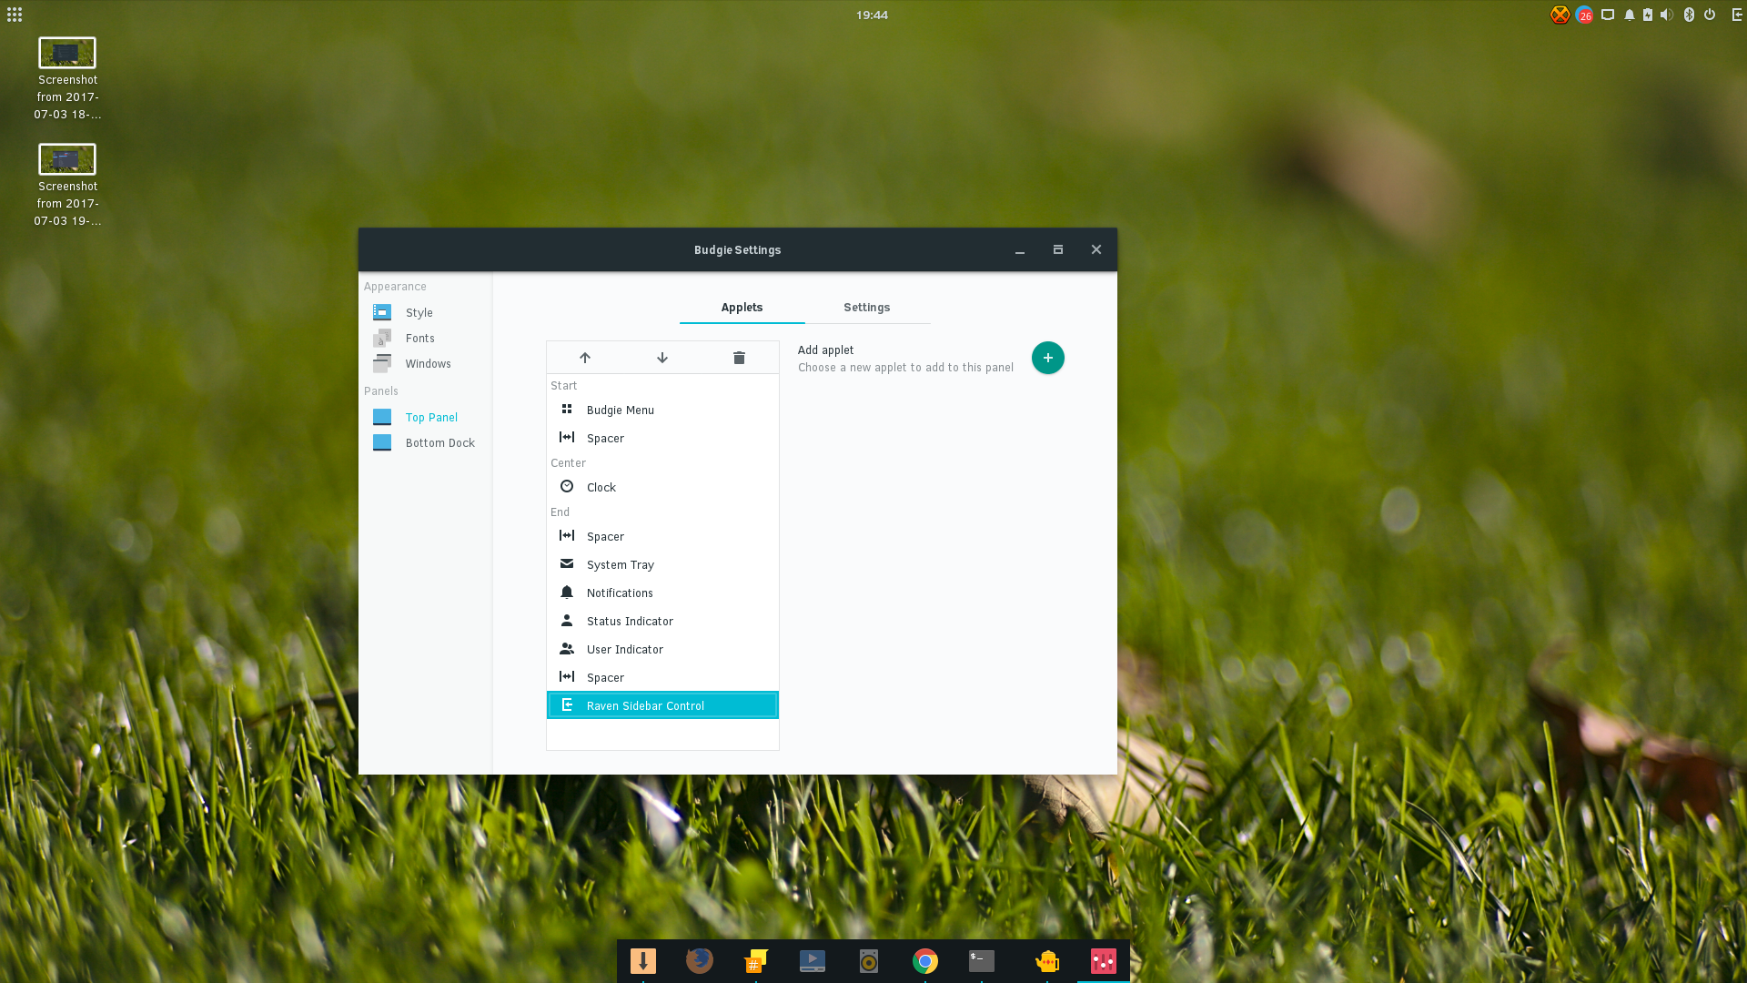
Task: Click the Budgie Settings dock icon
Action: (x=1104, y=961)
